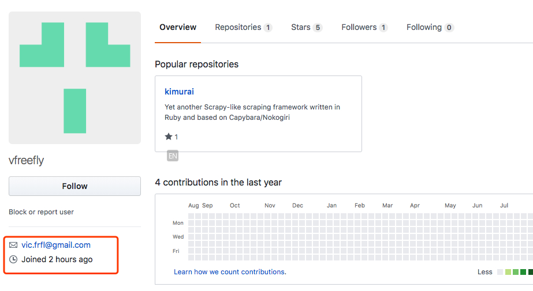The image size is (533, 291).
Task: Click the clock icon beside Joined
Action: (x=13, y=259)
